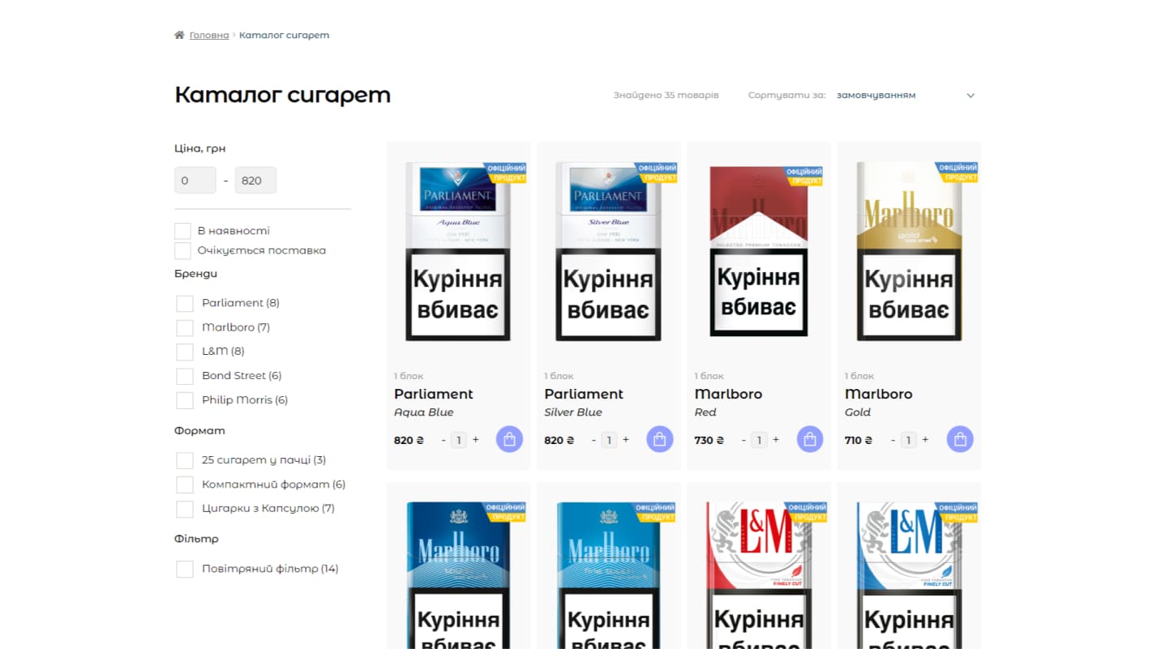1161x649 pixels.
Task: Go to 'Головна' breadcrumb link
Action: click(209, 35)
